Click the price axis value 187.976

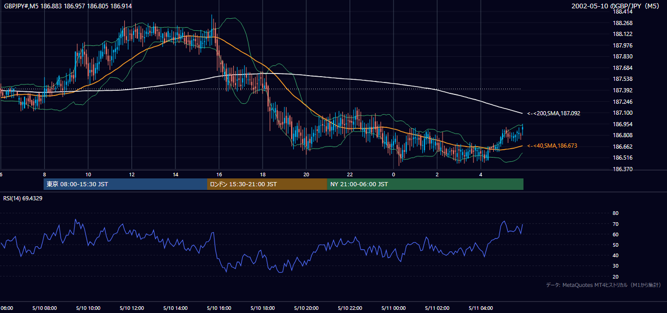pyautogui.click(x=623, y=45)
